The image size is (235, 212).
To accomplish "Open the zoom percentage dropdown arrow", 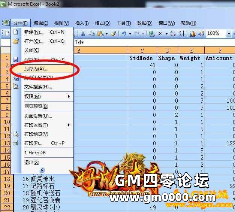I will pyautogui.click(x=229, y=33).
